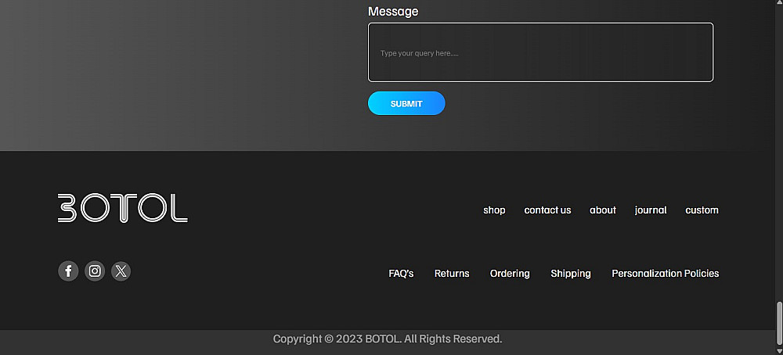View the Shipping information link
Screen dimensions: 783x355
click(x=571, y=273)
